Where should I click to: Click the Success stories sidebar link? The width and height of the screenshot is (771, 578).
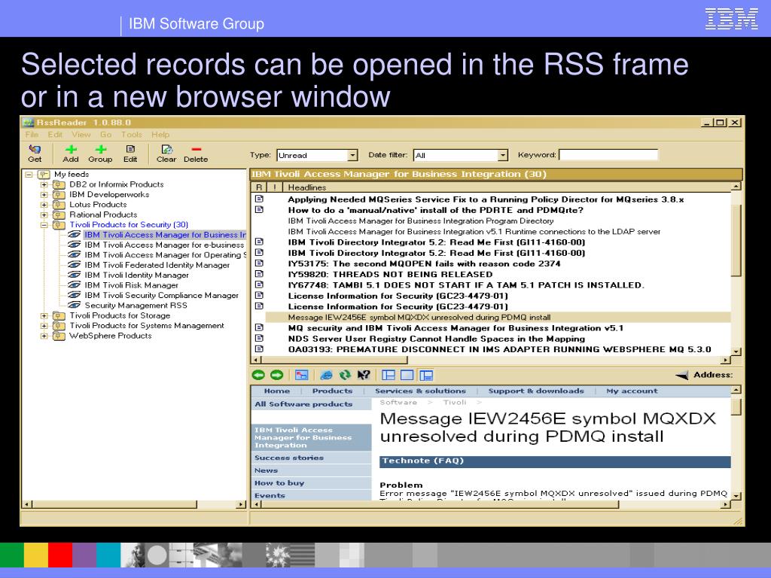click(289, 458)
